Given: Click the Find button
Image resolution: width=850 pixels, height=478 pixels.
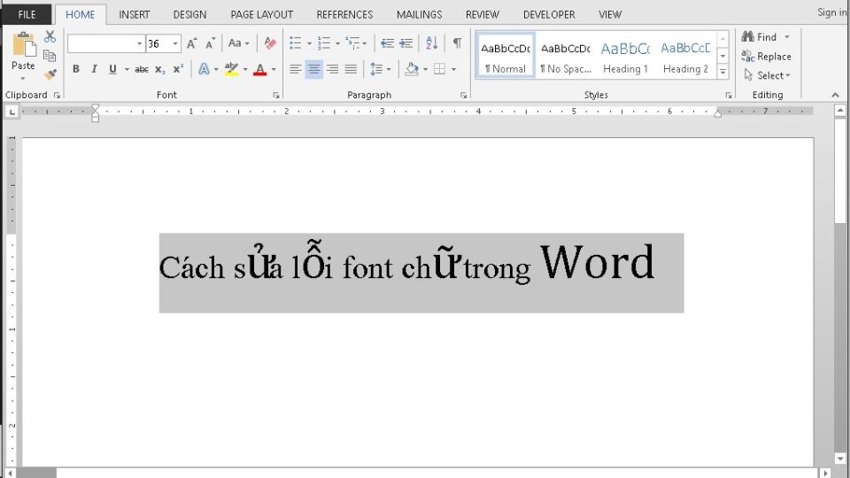Looking at the screenshot, I should click(760, 37).
